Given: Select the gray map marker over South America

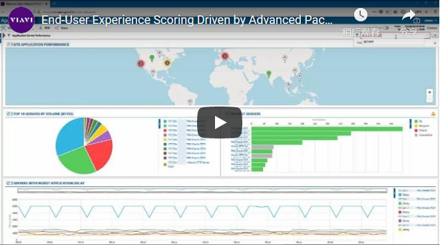Looking at the screenshot, I should [190, 102].
